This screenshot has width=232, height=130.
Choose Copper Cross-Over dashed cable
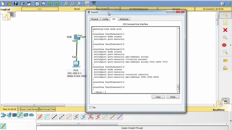pos(62,117)
